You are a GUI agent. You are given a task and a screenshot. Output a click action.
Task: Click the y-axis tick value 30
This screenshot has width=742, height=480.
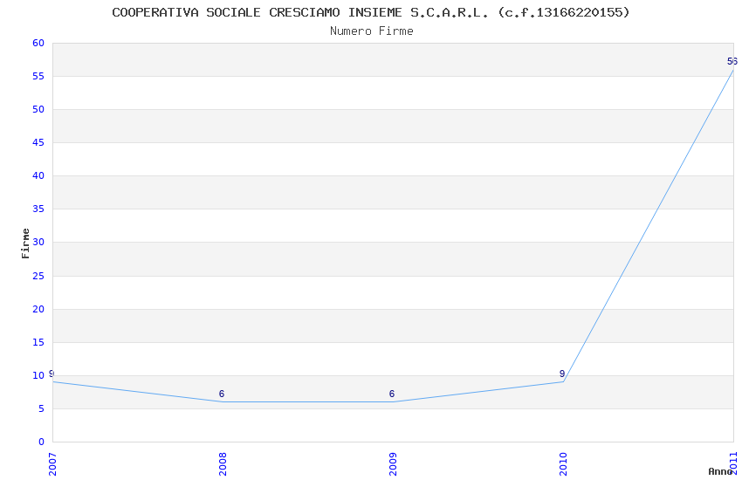(x=38, y=242)
